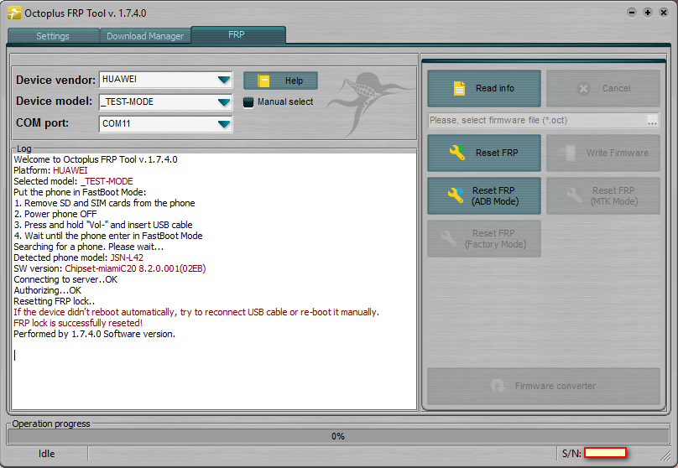Click the Reset FRP wrench icon
Image resolution: width=678 pixels, height=468 pixels.
(457, 153)
